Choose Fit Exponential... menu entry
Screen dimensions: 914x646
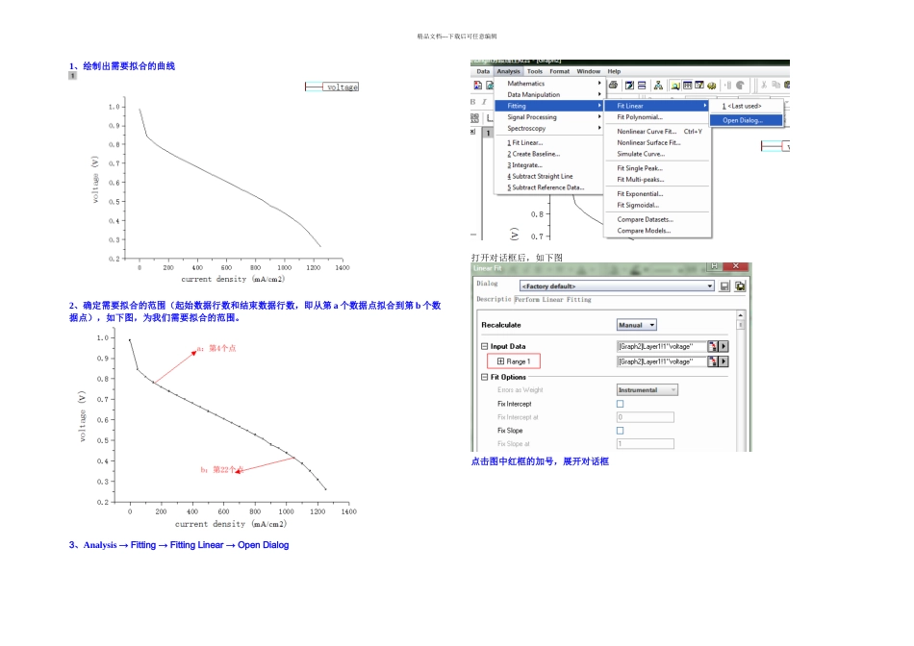coord(657,194)
